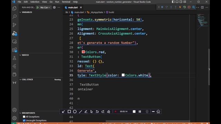
Task: Open the Help menu
Action: (75, 2)
